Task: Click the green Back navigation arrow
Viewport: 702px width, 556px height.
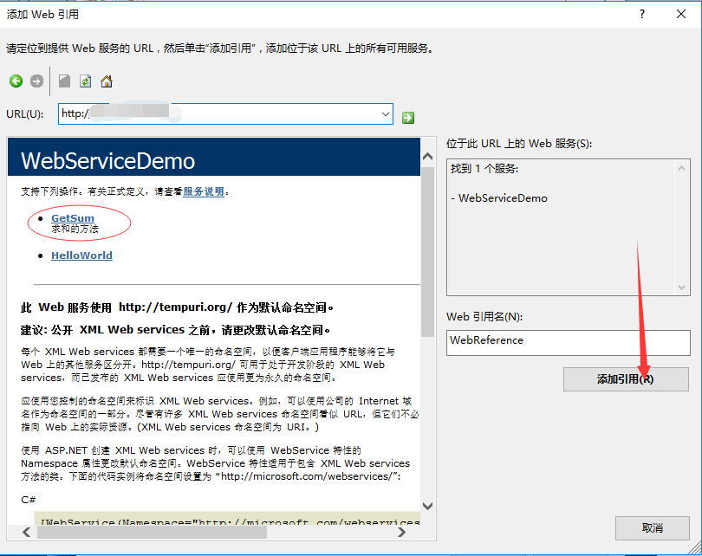Action: pos(16,81)
